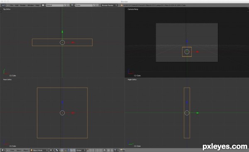This screenshot has width=249, height=152.
Task: Open the Object menu in 3D header
Action: pyautogui.click(x=26, y=150)
